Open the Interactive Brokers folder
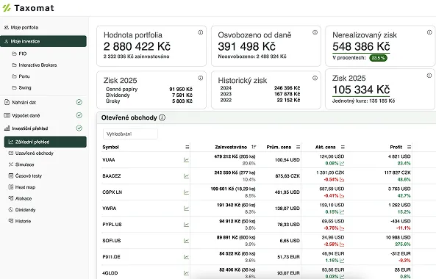 pos(35,65)
